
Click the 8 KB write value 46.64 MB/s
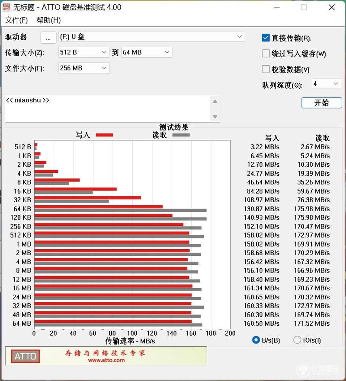[263, 182]
